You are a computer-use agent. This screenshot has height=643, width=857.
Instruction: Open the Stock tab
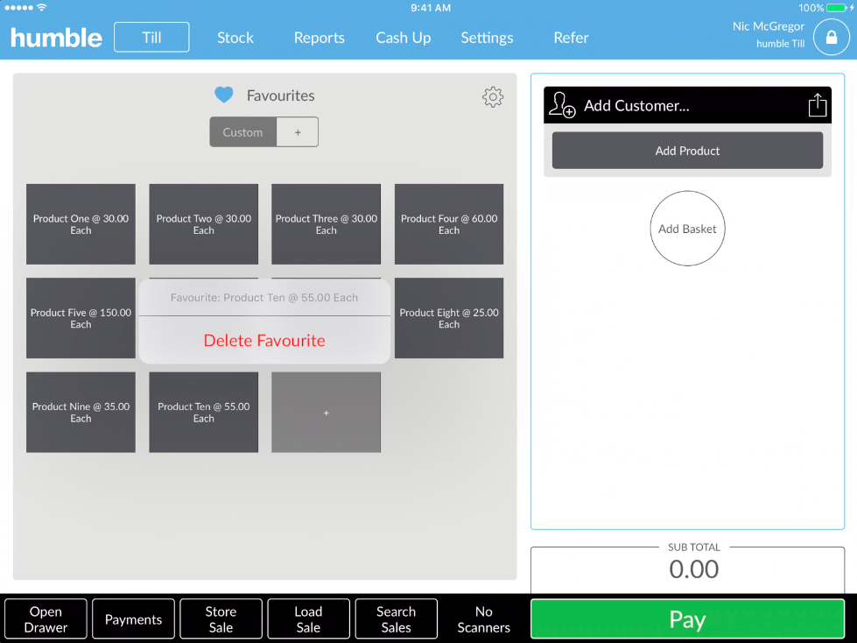click(x=235, y=38)
